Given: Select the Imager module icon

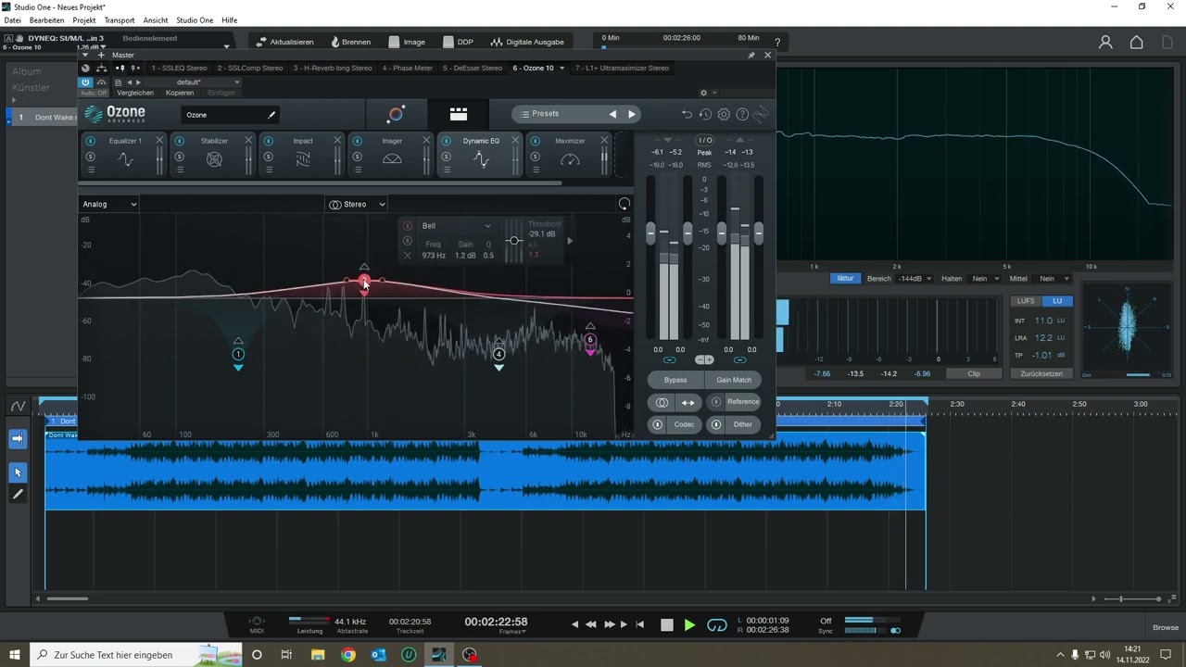Looking at the screenshot, I should (392, 159).
